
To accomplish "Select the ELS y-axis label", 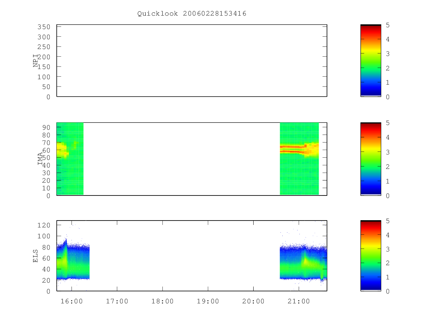I will 36,256.
